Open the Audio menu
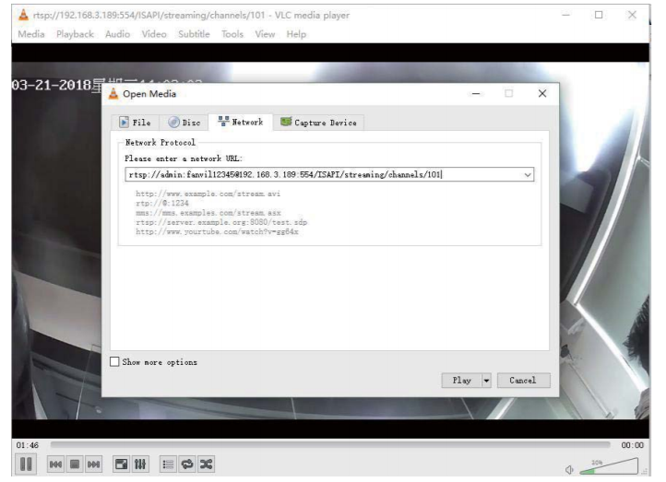666x482 pixels. click(118, 34)
